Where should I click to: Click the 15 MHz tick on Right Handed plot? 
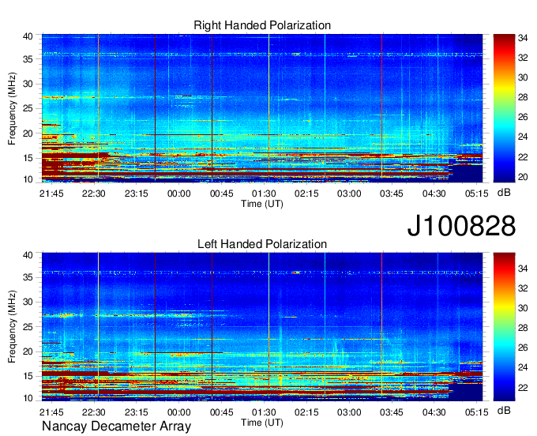28,158
